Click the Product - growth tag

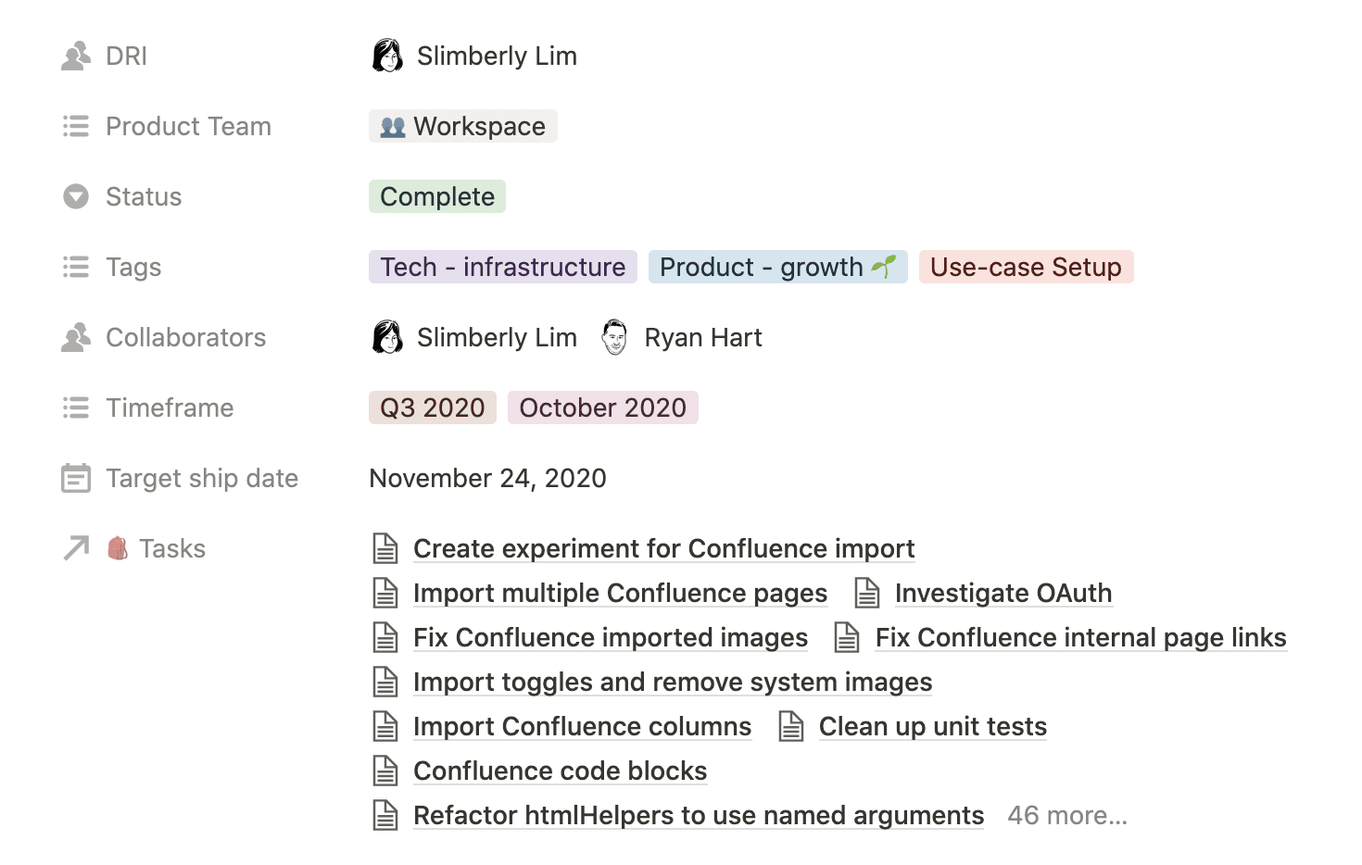coord(777,267)
